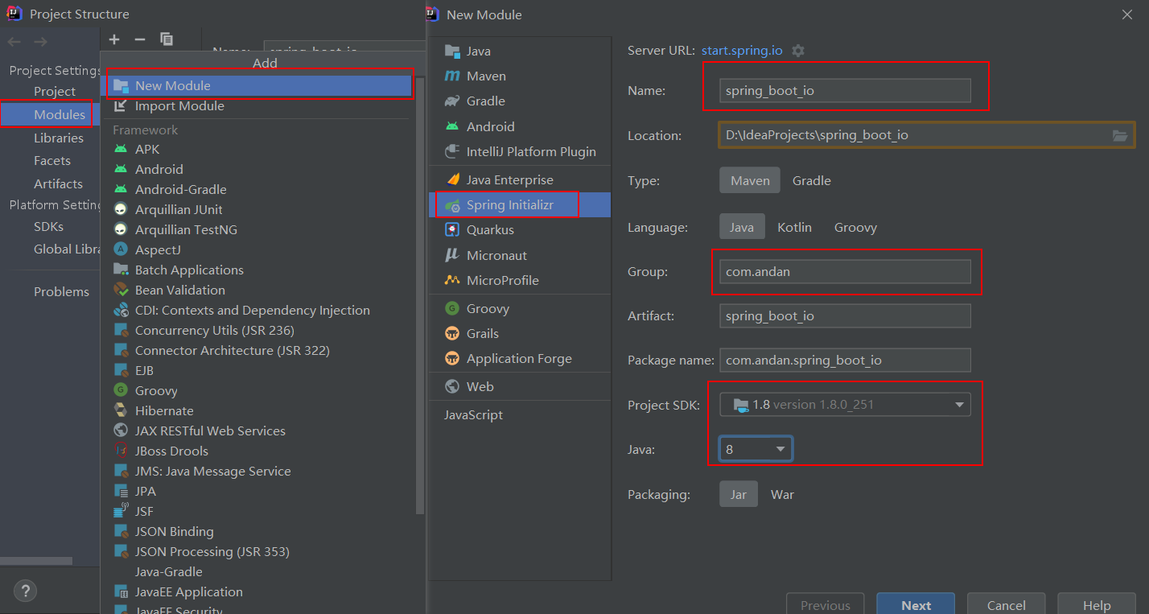Open the Project SDK dropdown
1149x614 pixels.
coord(959,405)
